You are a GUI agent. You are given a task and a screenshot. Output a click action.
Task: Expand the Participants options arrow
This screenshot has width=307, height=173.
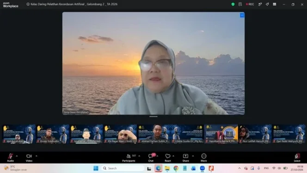(139, 156)
